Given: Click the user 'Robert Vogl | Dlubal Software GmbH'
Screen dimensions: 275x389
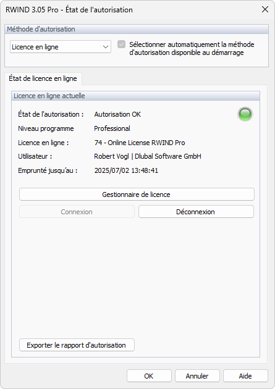Looking at the screenshot, I should coord(148,156).
